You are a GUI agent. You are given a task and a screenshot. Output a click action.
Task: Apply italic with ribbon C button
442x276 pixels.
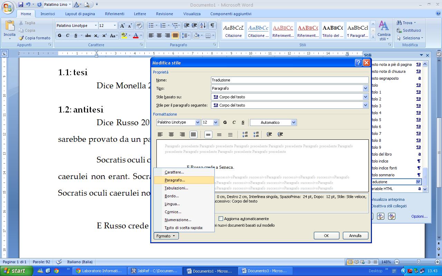coord(68,36)
